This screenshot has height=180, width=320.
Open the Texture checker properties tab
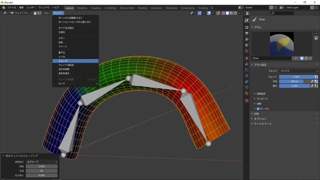pos(247,101)
